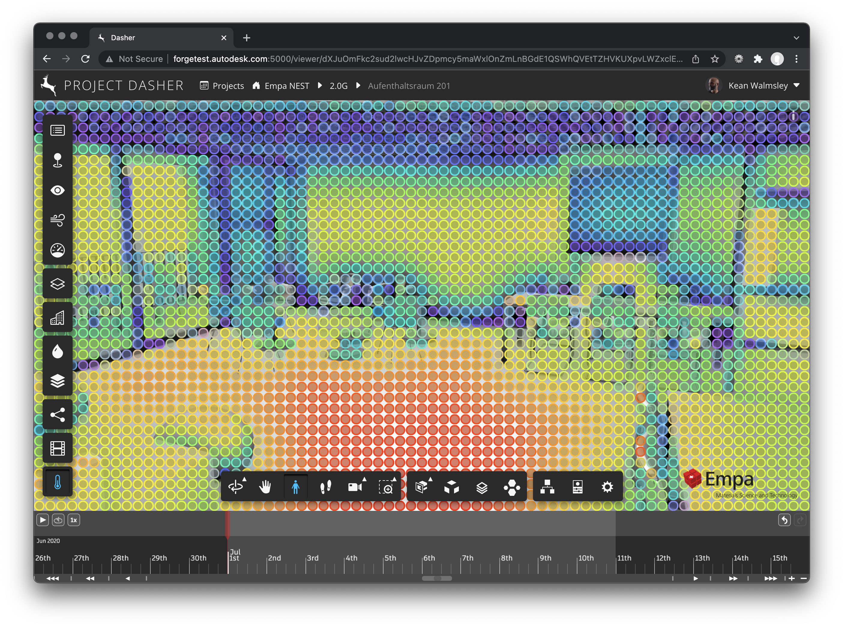
Task: Navigate to the 2.0G level breadcrumb
Action: tap(339, 86)
